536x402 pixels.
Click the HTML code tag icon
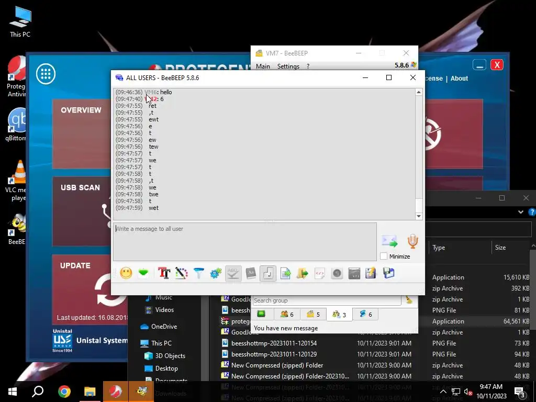coord(320,273)
